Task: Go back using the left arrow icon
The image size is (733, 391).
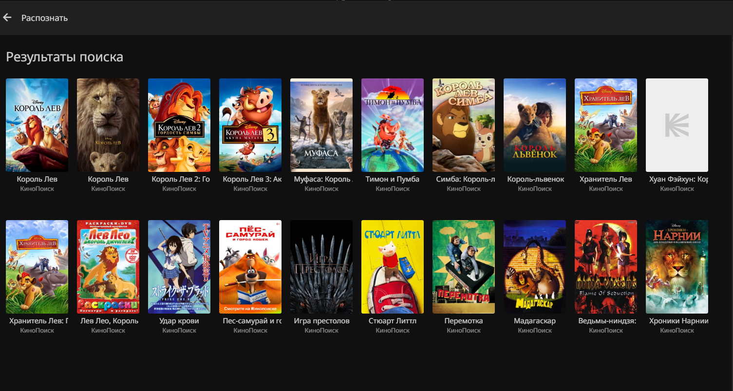Action: coord(7,18)
